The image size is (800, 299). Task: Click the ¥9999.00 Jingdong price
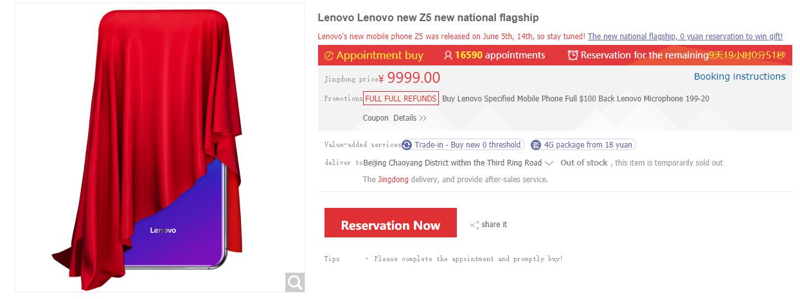pyautogui.click(x=413, y=78)
